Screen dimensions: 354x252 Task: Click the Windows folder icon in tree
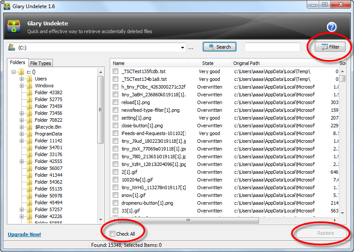(x=29, y=86)
